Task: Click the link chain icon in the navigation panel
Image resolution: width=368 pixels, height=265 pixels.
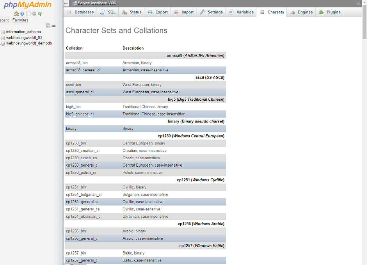Action: tap(53, 26)
